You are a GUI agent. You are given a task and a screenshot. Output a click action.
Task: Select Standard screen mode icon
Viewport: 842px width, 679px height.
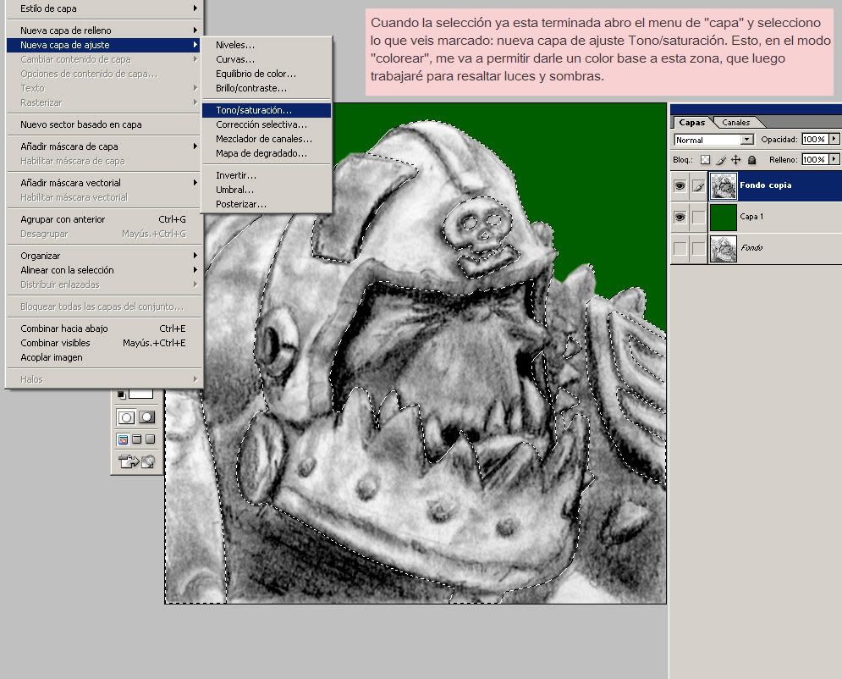123,439
